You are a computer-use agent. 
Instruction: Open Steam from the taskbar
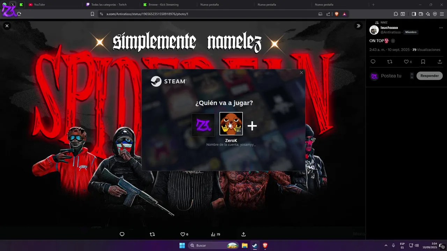pyautogui.click(x=255, y=245)
